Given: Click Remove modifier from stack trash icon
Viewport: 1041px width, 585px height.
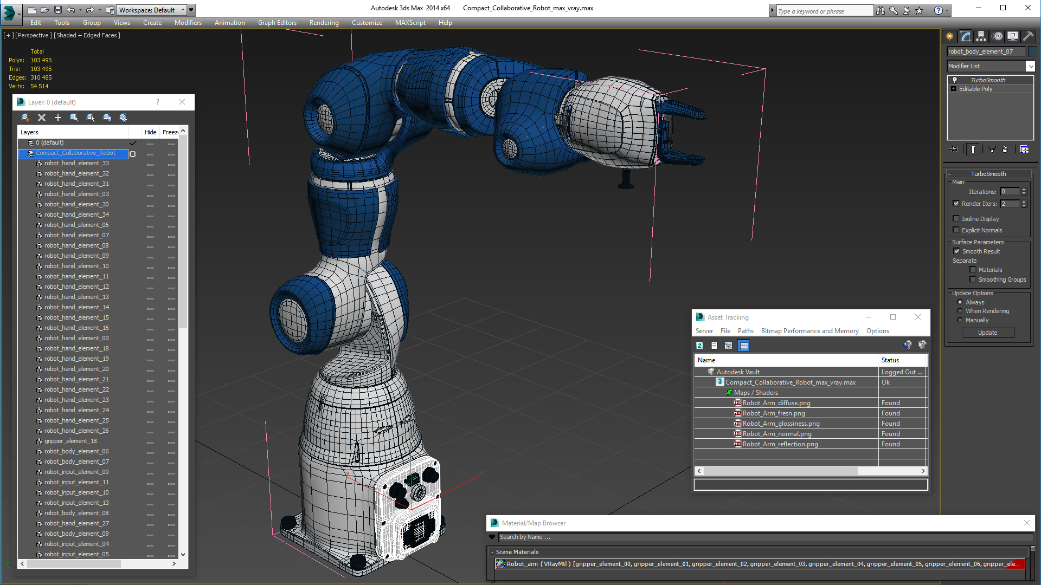Looking at the screenshot, I should point(1005,149).
